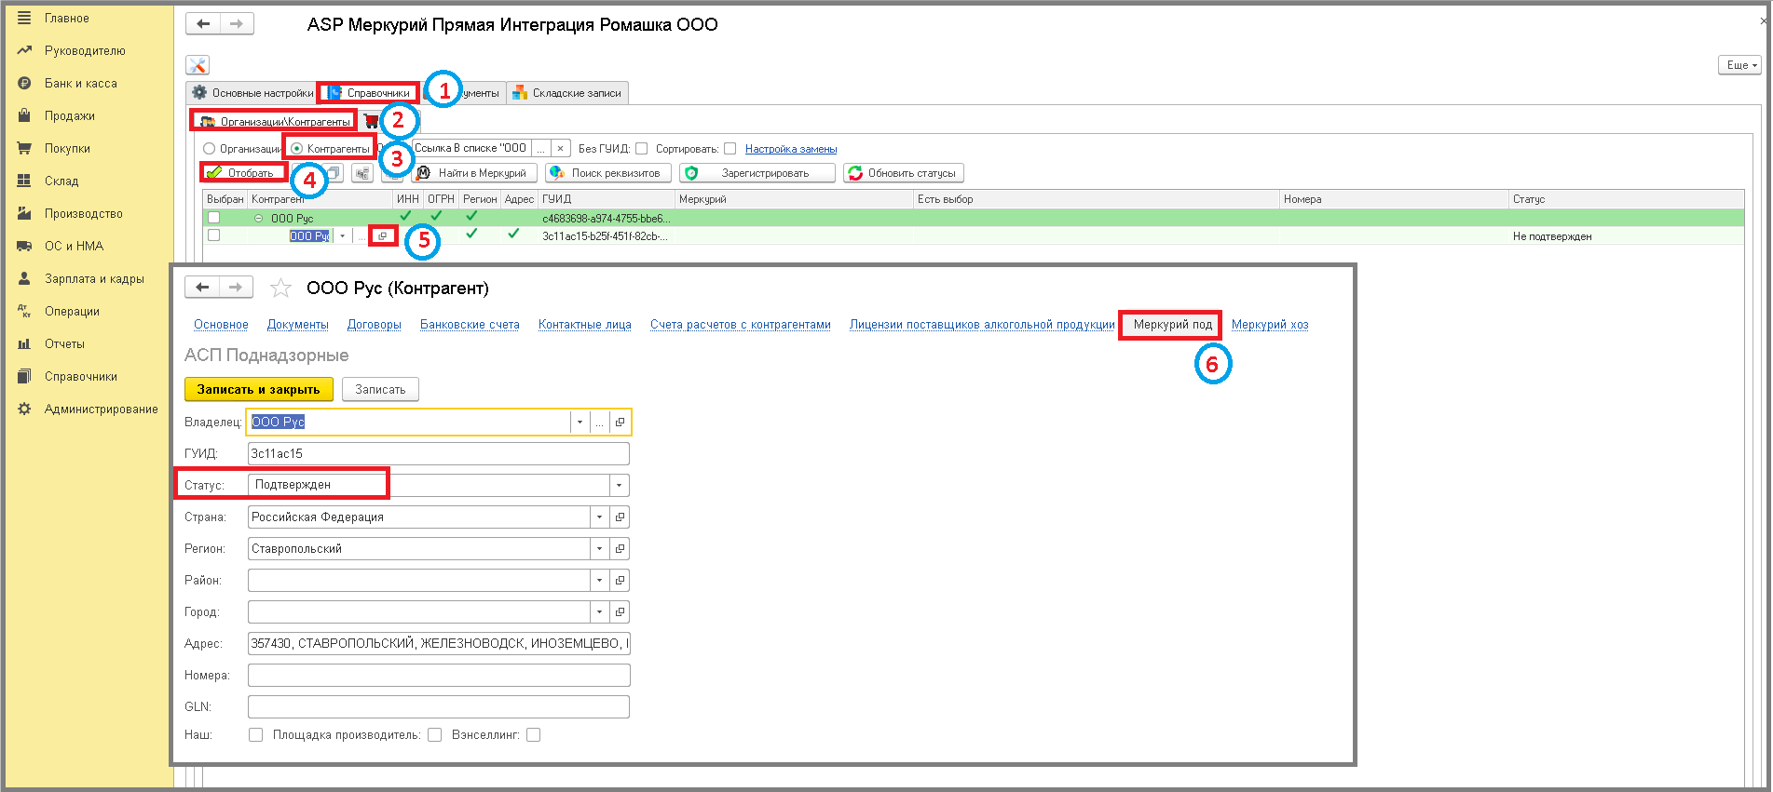Click the hierarchy tree icon button in toolbar
This screenshot has height=792, width=1773.
coord(362,173)
